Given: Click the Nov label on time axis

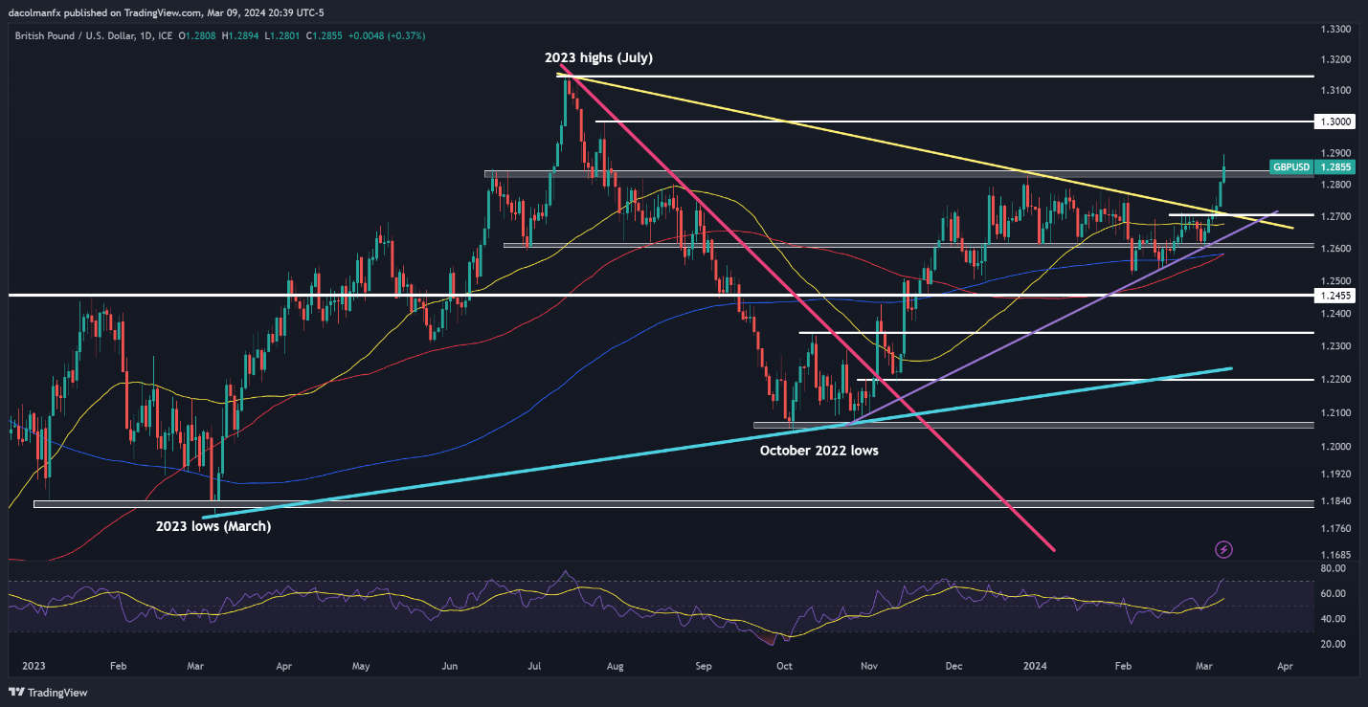Looking at the screenshot, I should click(x=869, y=664).
